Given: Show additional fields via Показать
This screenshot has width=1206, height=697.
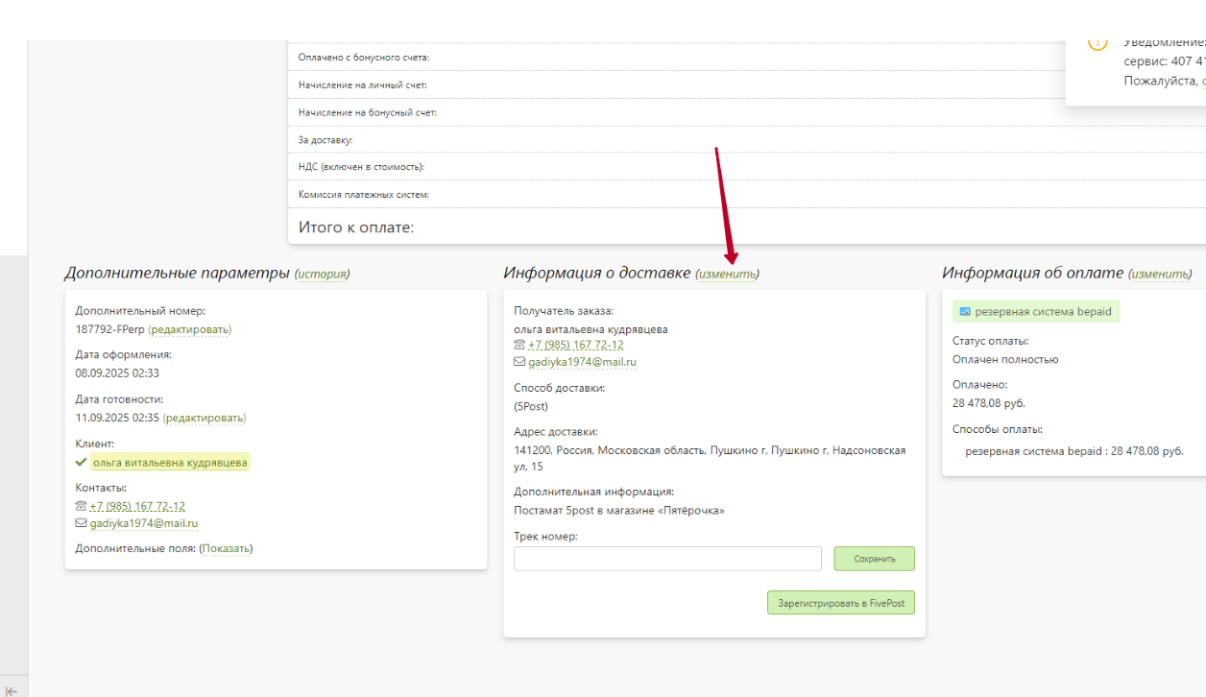Looking at the screenshot, I should pyautogui.click(x=226, y=548).
